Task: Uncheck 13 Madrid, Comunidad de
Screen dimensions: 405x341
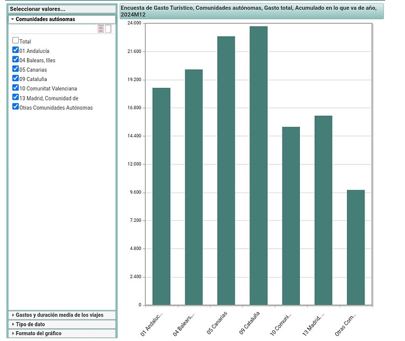Action: tap(15, 97)
